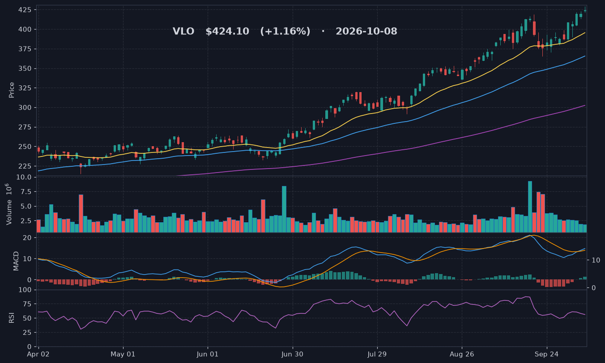605x363 pixels.
Task: Click the May 01 date label
Action: 123,355
